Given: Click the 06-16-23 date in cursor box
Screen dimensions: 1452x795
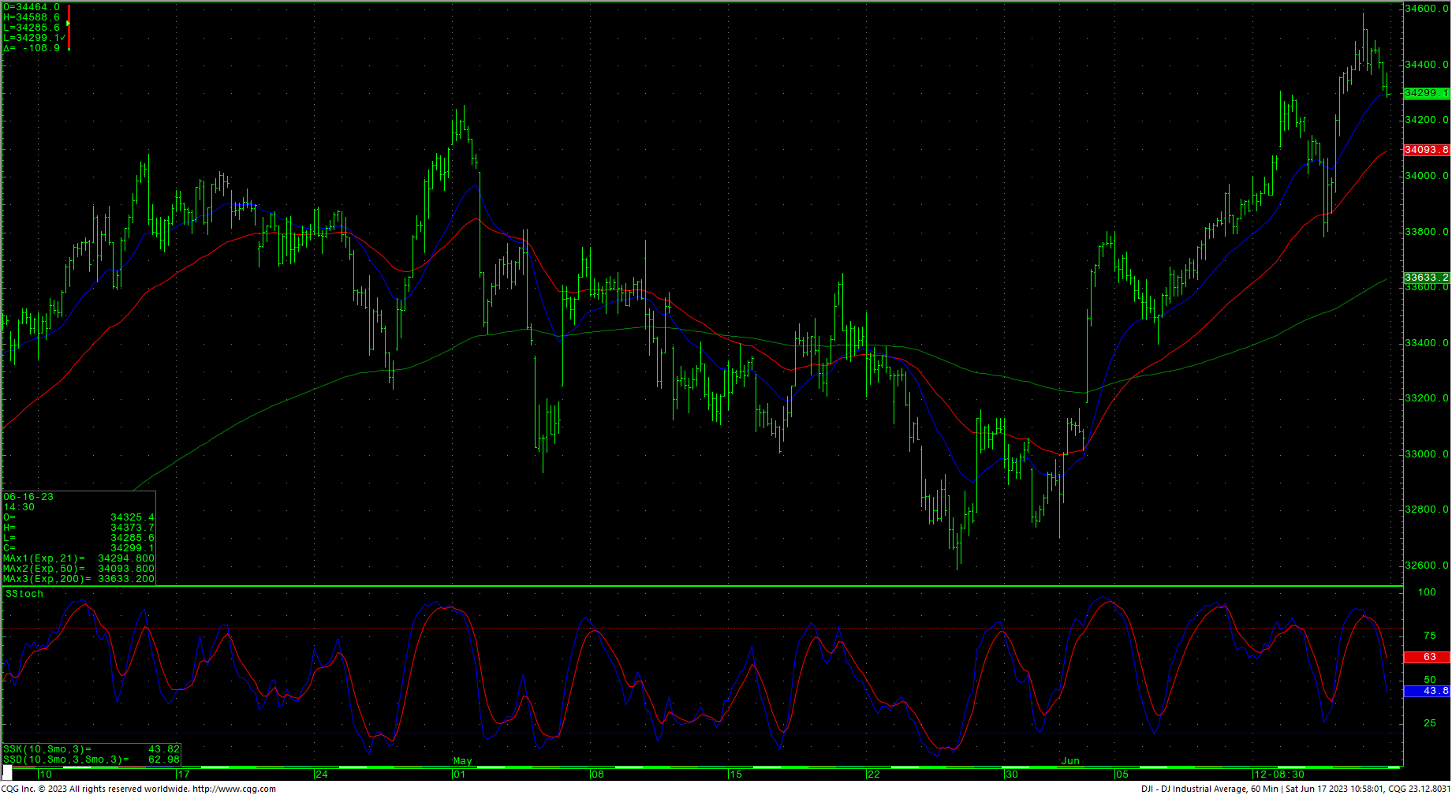Looking at the screenshot, I should click(28, 497).
